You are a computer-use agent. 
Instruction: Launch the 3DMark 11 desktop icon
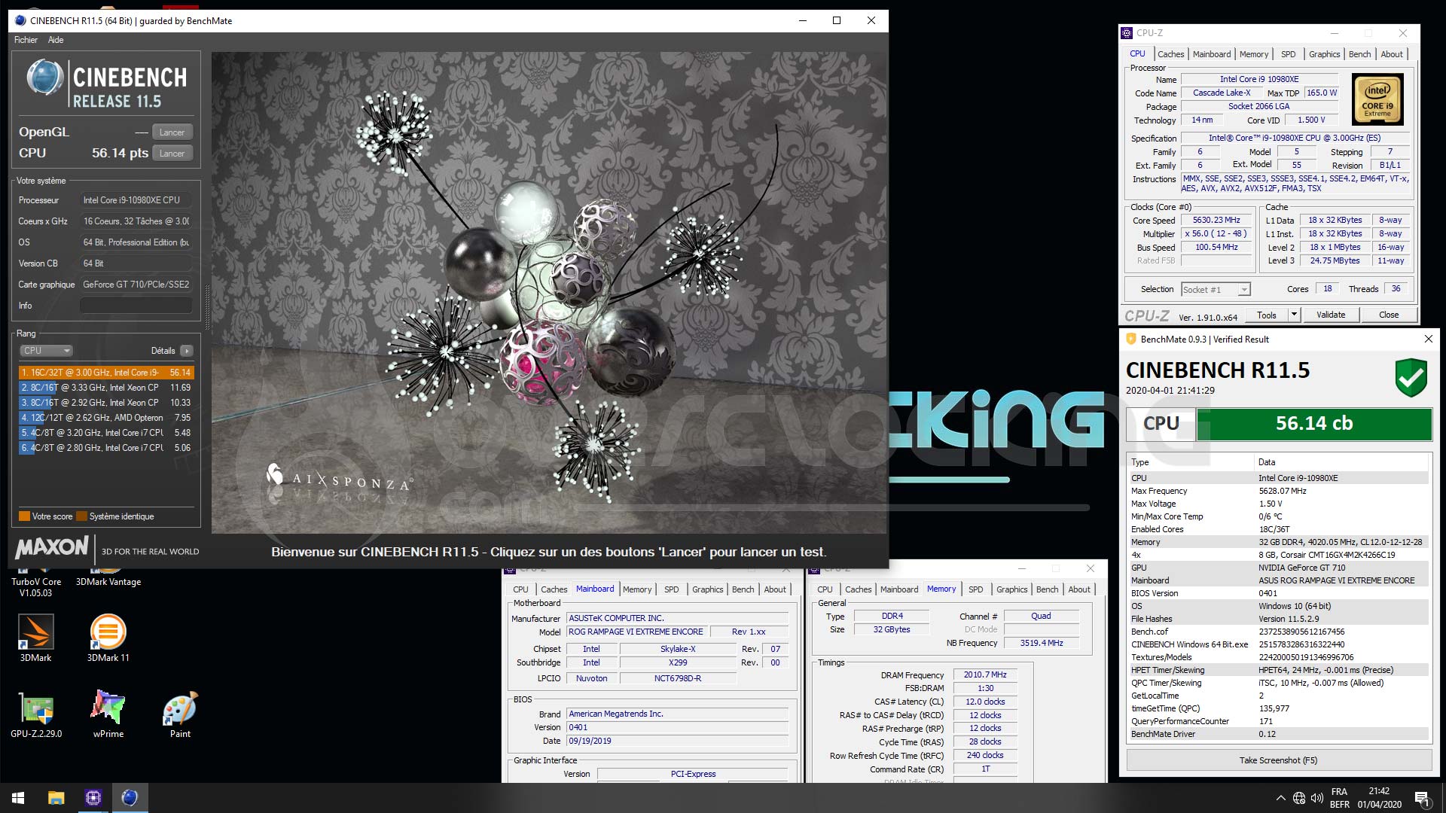[x=108, y=637]
